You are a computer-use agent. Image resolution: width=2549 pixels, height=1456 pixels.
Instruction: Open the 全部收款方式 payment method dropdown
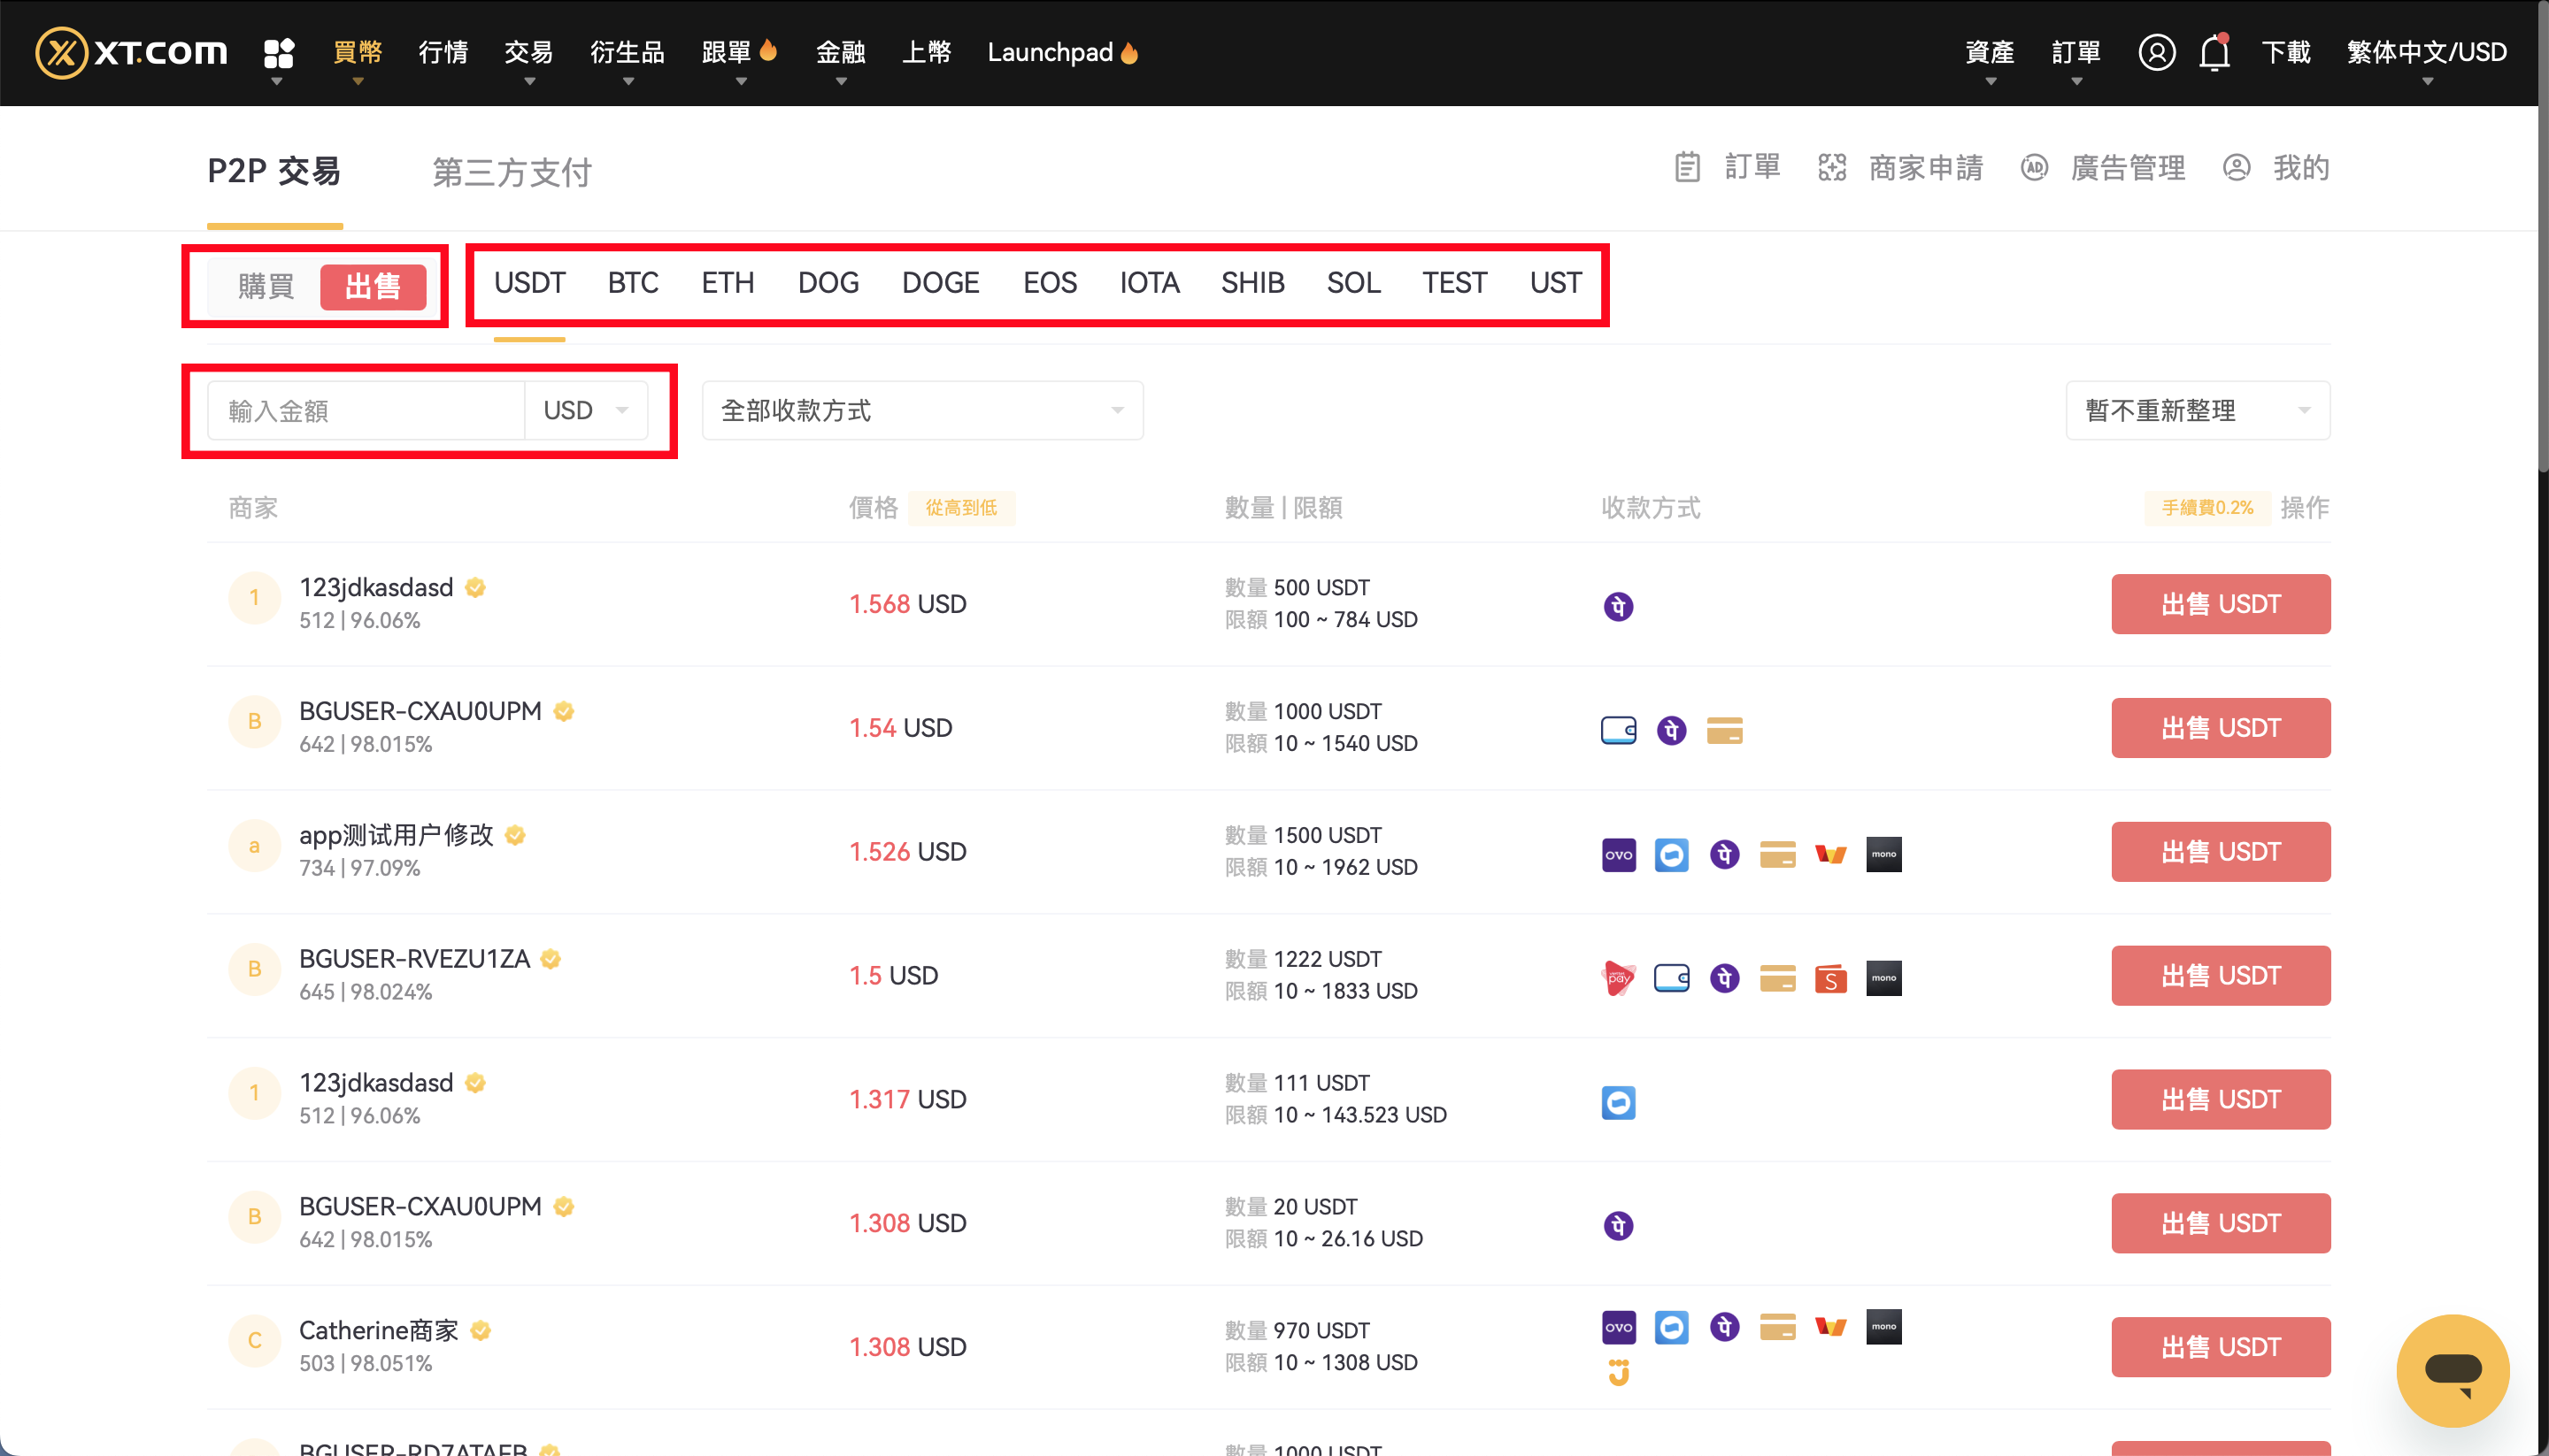coord(921,410)
